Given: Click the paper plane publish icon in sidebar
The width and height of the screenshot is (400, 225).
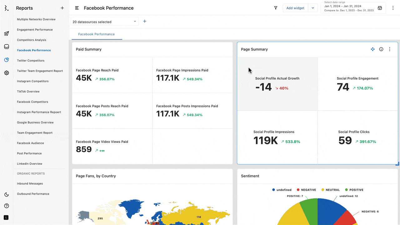Looking at the screenshot, I should 7,34.
